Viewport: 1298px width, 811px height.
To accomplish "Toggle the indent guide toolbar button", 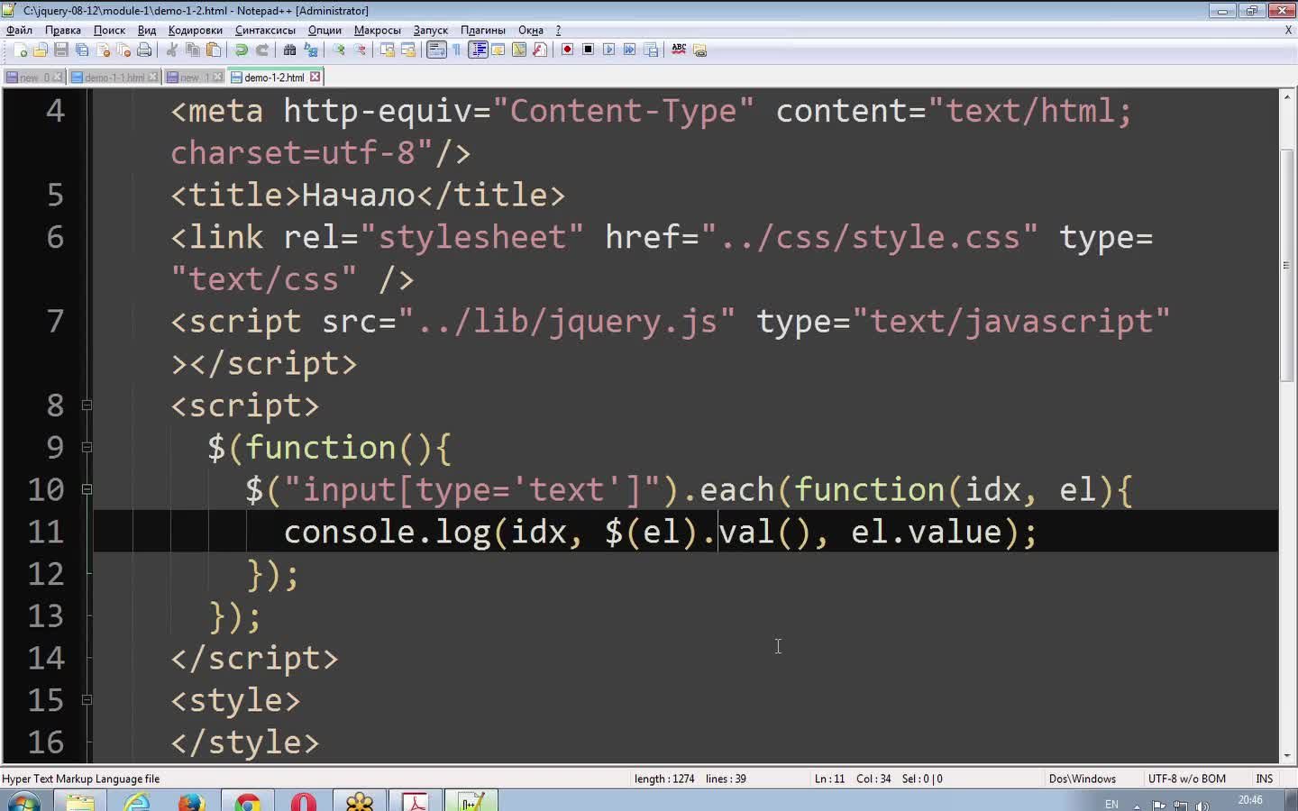I will tap(478, 50).
